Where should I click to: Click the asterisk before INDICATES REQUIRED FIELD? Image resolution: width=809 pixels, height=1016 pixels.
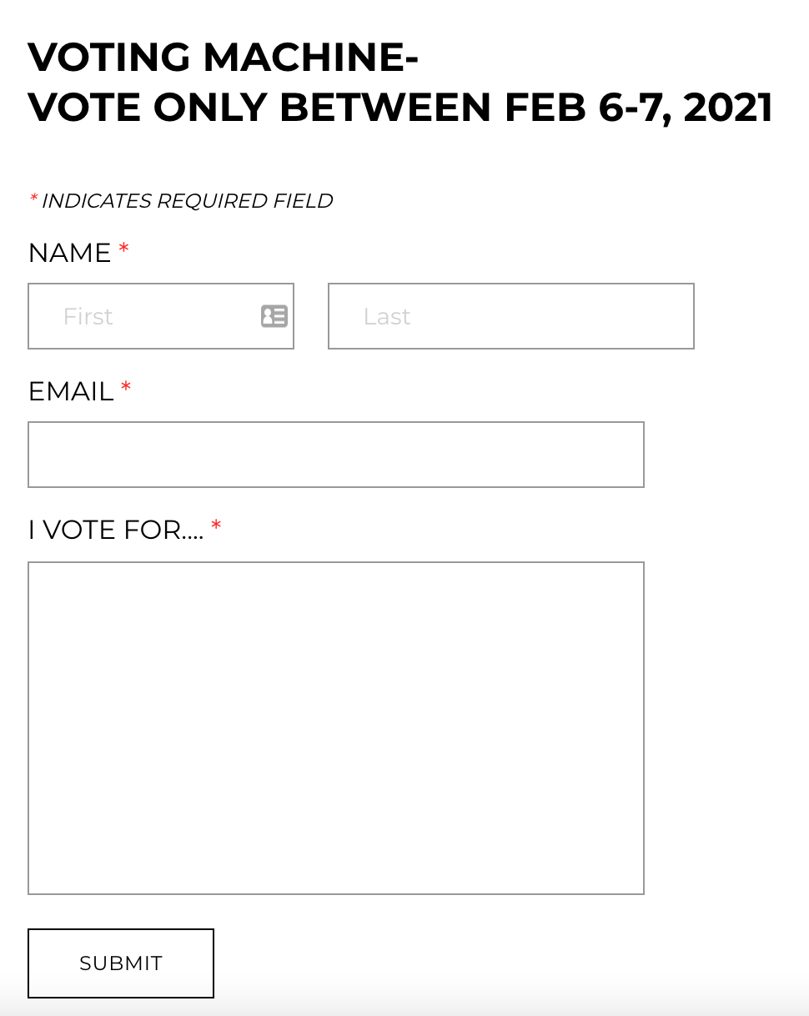(x=33, y=199)
